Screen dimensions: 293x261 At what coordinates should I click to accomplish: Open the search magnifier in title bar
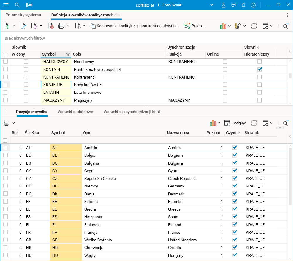click(17, 5)
